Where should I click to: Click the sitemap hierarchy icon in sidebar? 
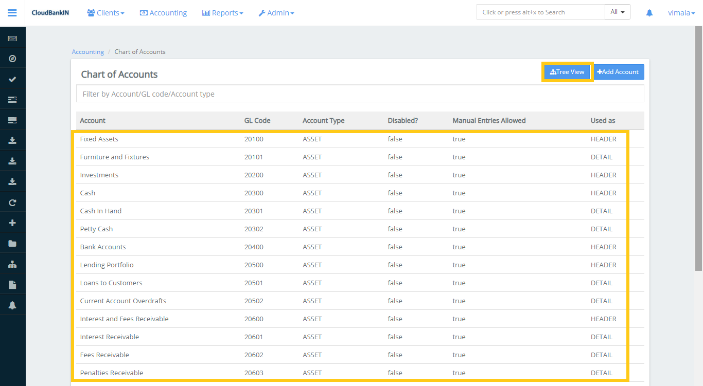click(12, 264)
